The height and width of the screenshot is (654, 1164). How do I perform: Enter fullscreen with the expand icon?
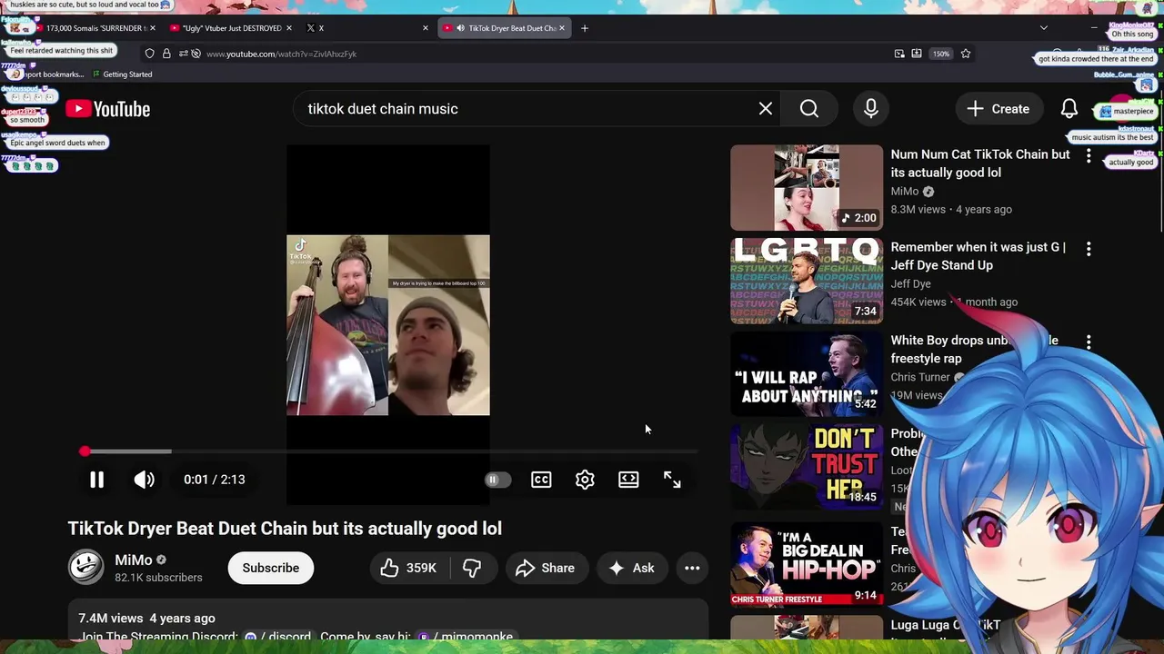click(672, 480)
